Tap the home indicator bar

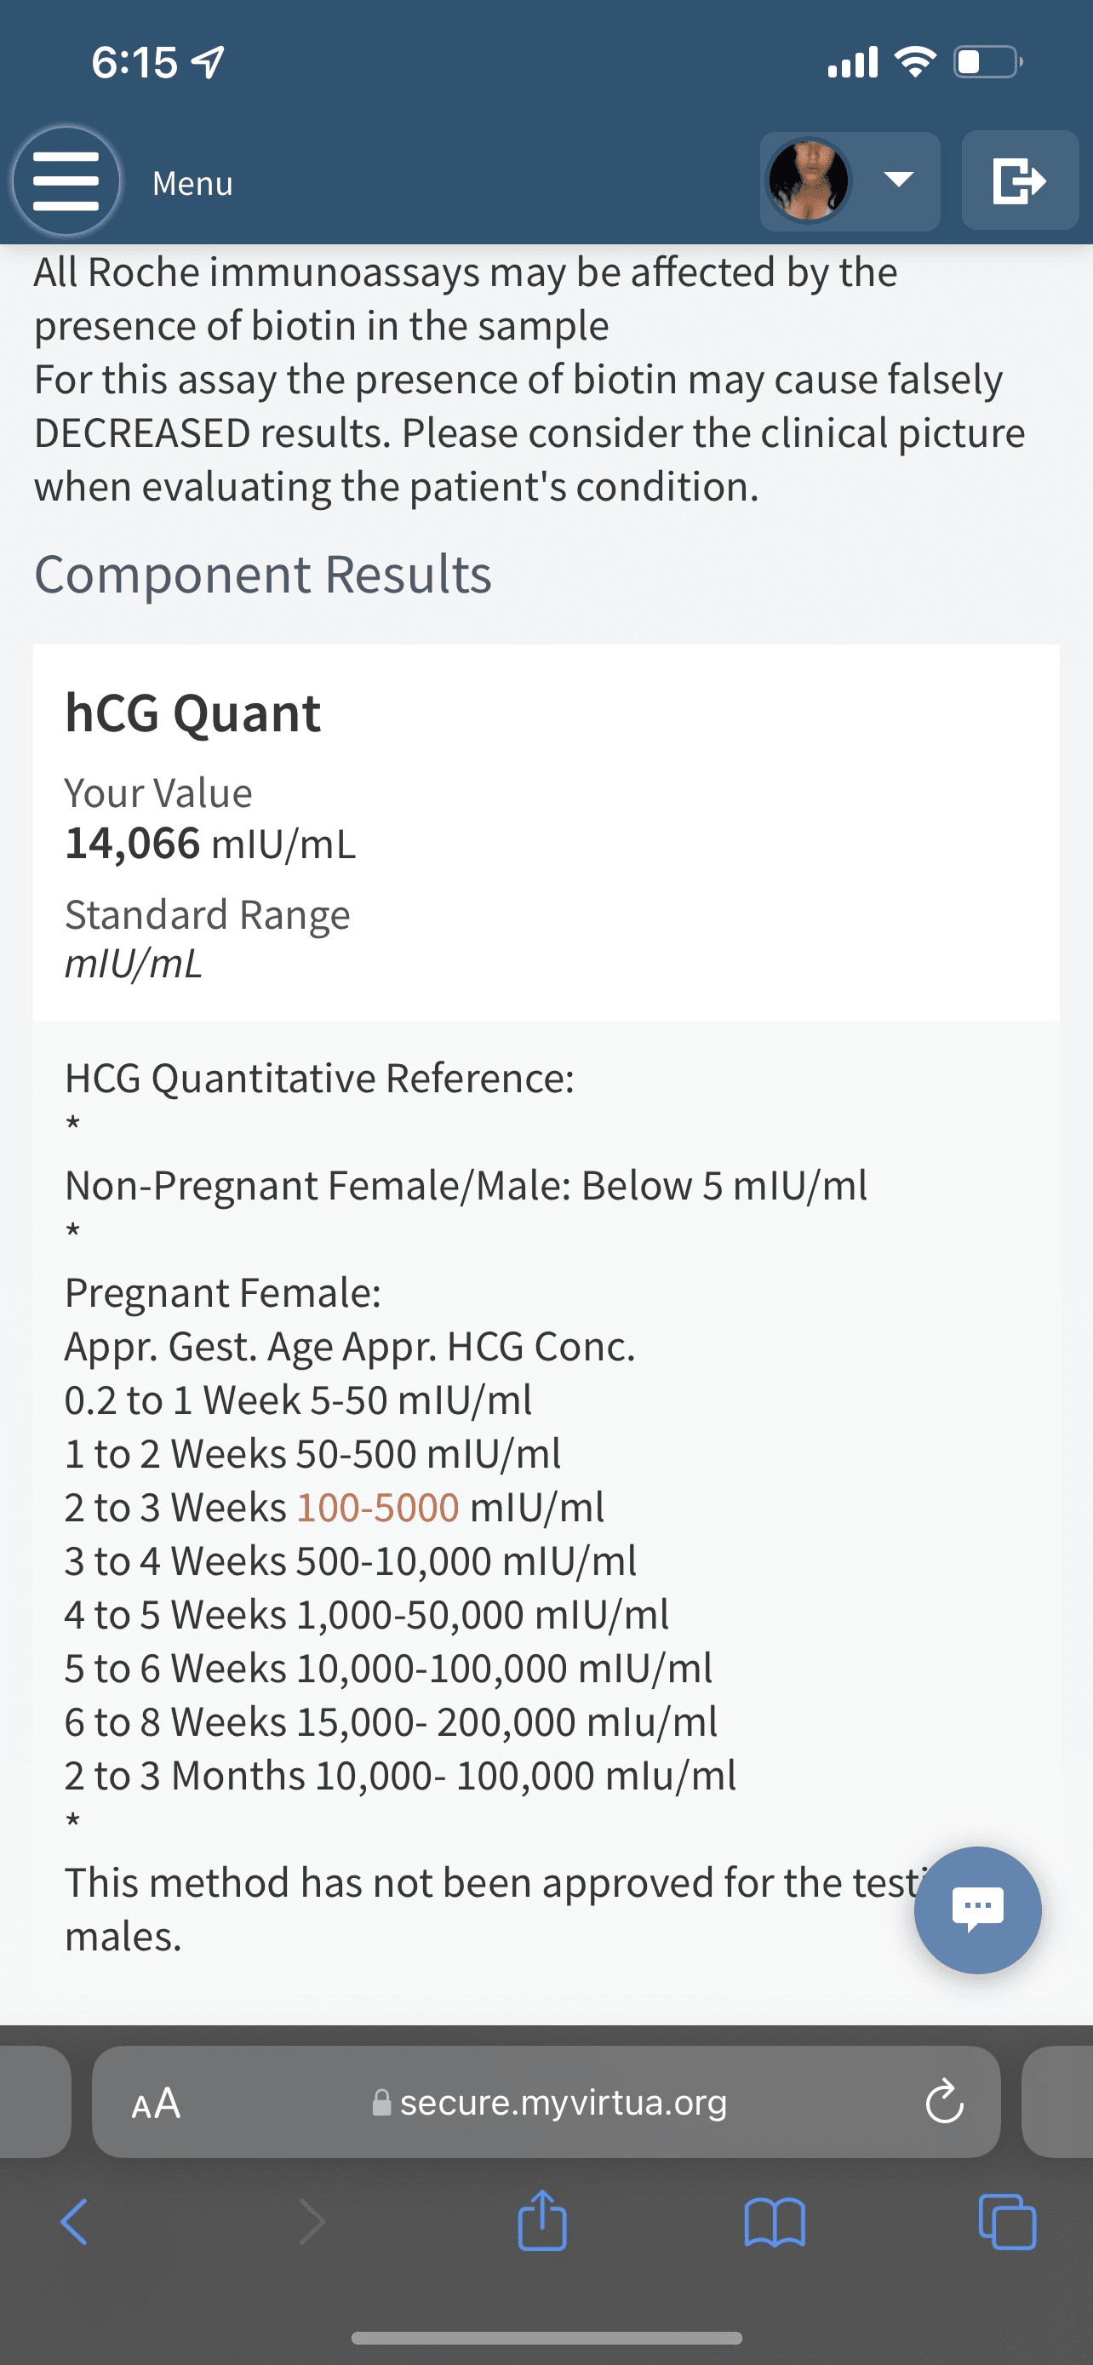pyautogui.click(x=547, y=2338)
